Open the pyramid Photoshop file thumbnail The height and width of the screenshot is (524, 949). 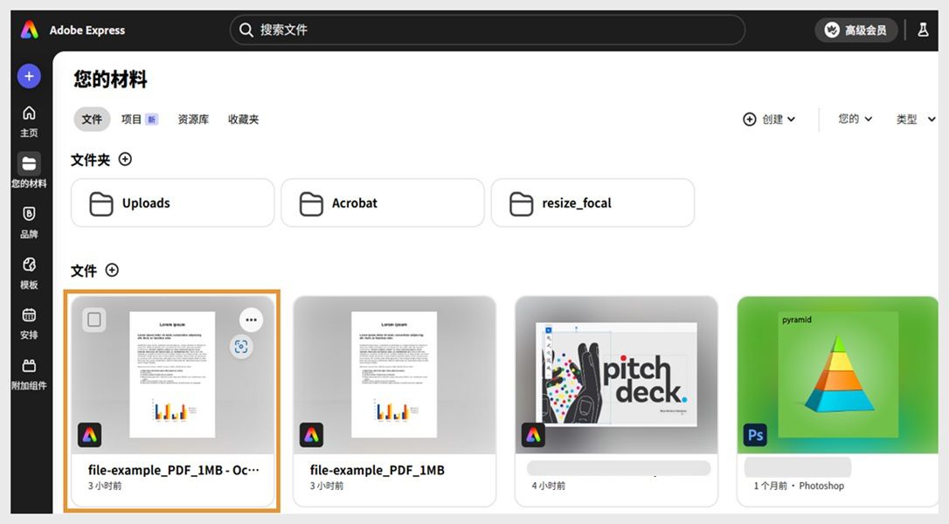coord(836,376)
